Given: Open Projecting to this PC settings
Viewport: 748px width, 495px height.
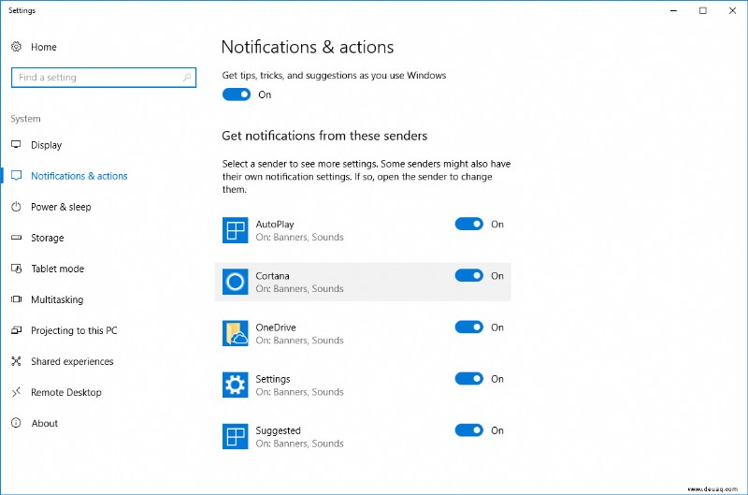Looking at the screenshot, I should point(74,330).
